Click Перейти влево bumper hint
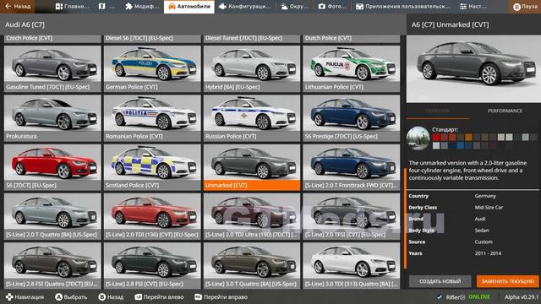Image resolution: width=541 pixels, height=304 pixels. point(159,296)
